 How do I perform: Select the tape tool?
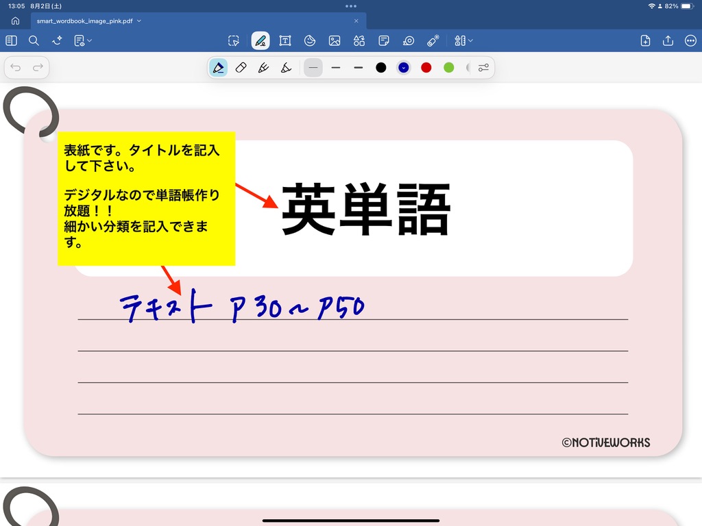[x=409, y=40]
